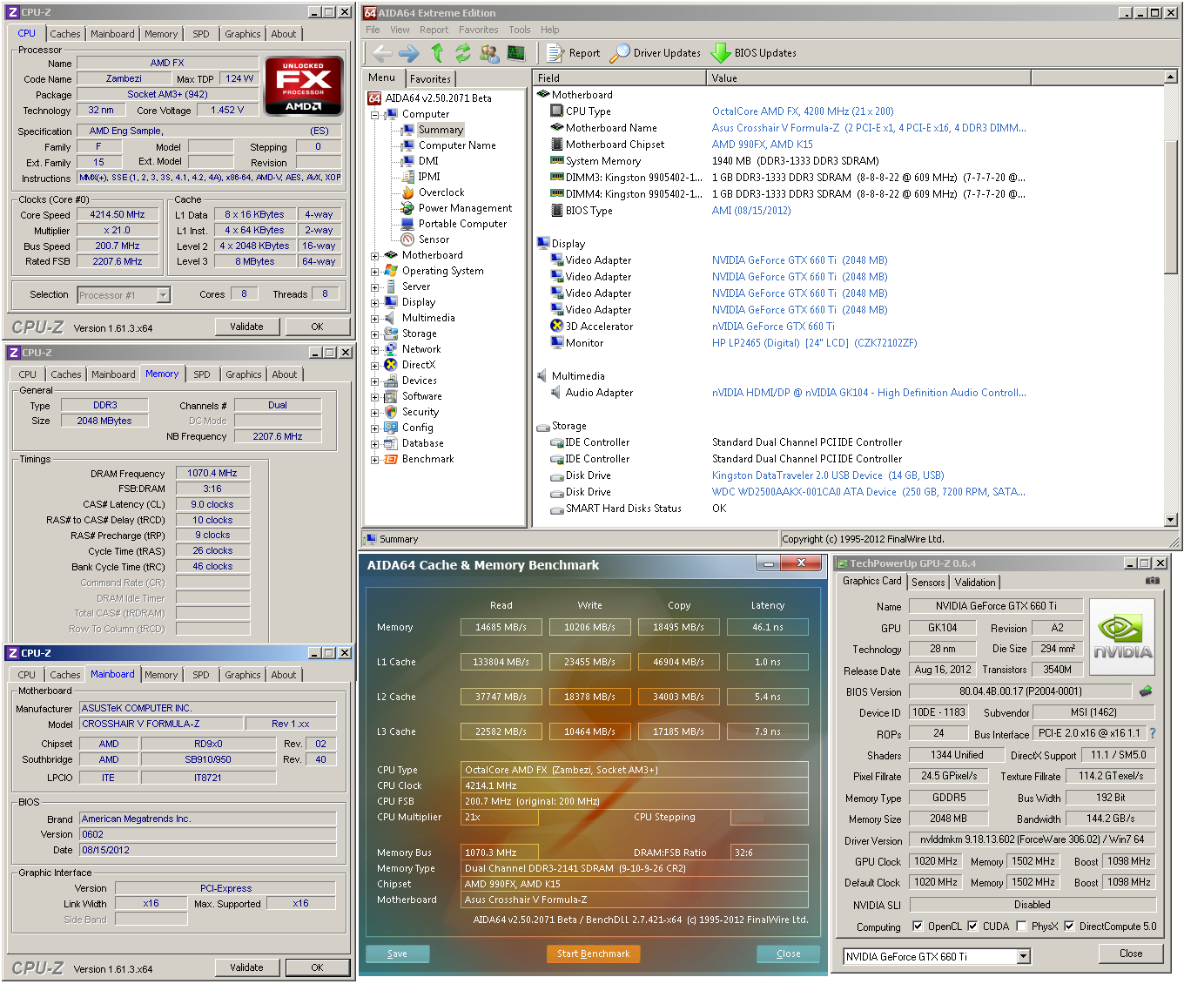Click the Value column header in AIDA64
Image resolution: width=1184 pixels, height=984 pixels.
tap(868, 78)
